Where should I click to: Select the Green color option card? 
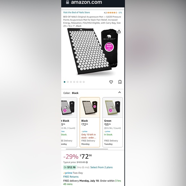coord(113,122)
